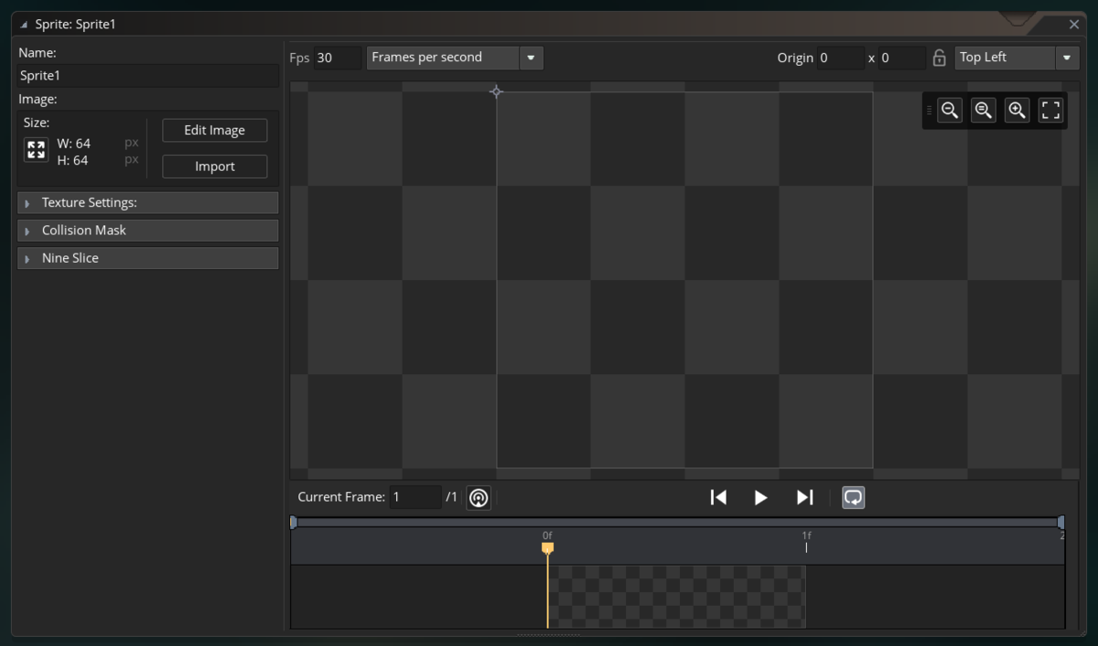1098x646 pixels.
Task: Click the W: 64 width text
Action: [73, 144]
